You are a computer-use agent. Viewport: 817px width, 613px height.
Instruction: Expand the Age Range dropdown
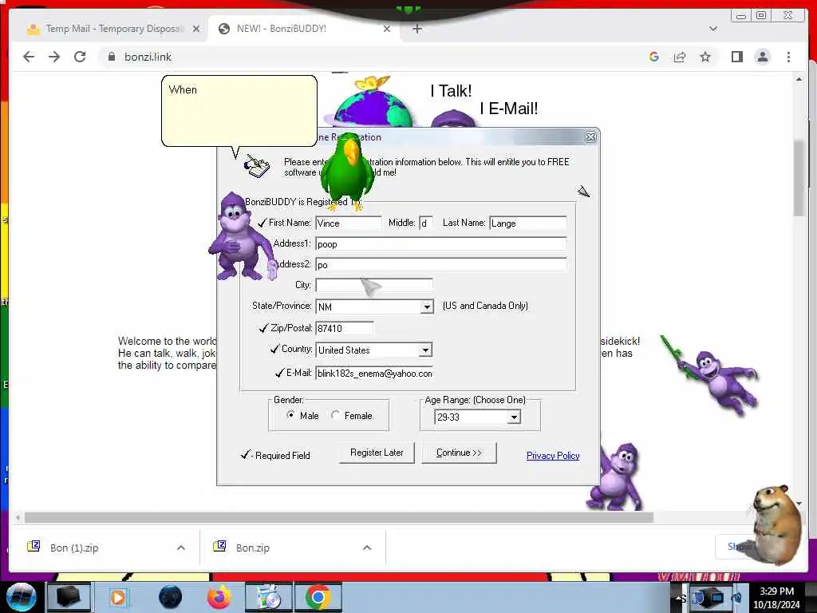coord(514,417)
